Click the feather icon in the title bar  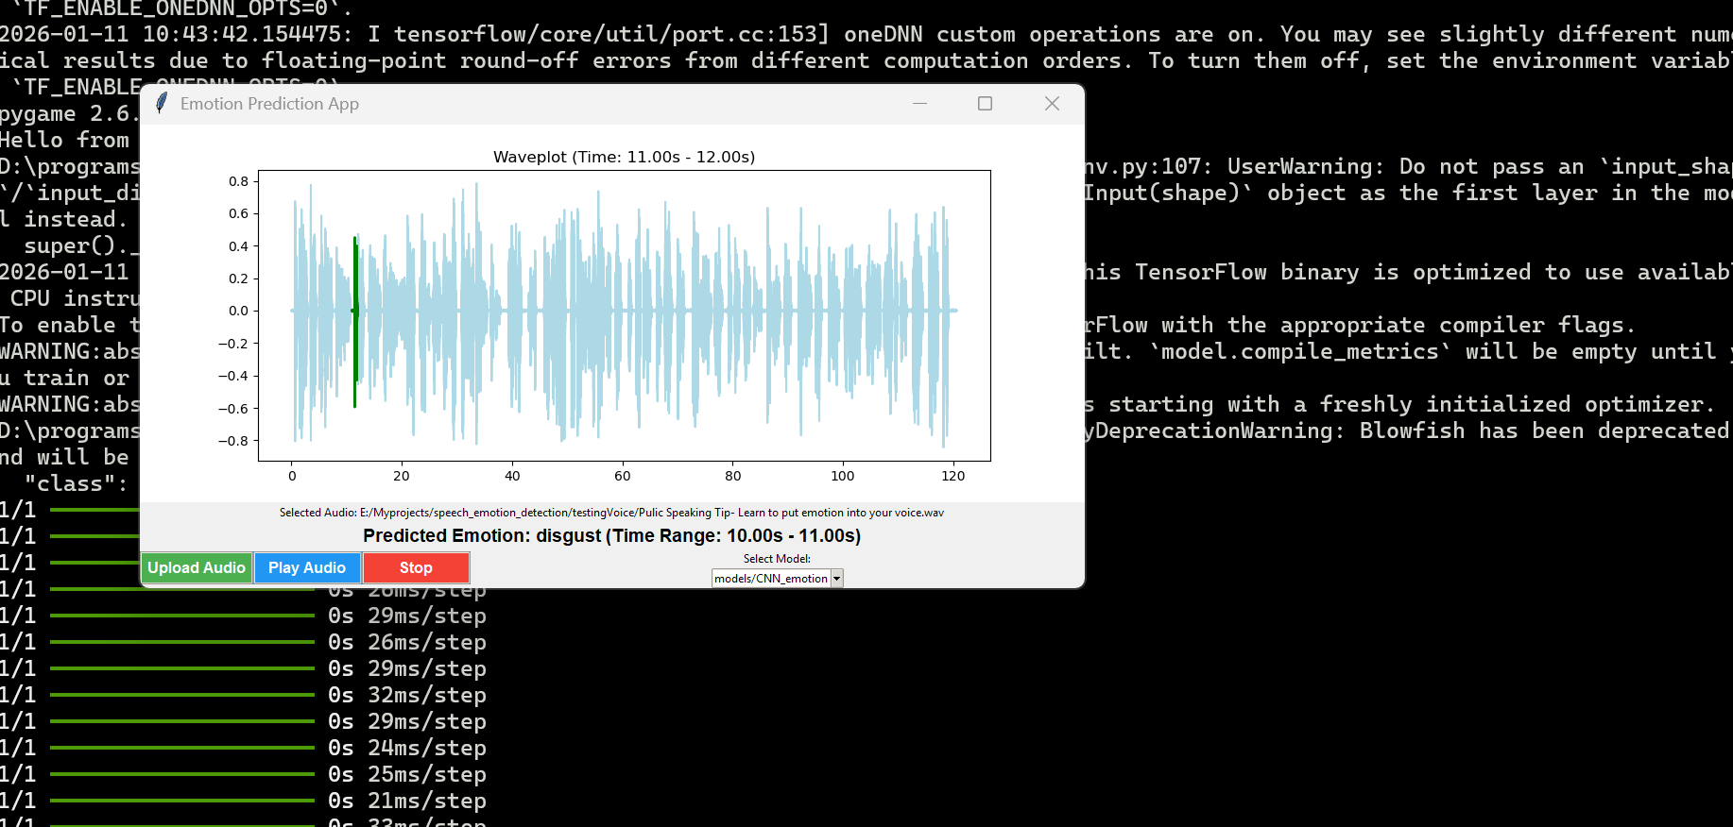(162, 103)
